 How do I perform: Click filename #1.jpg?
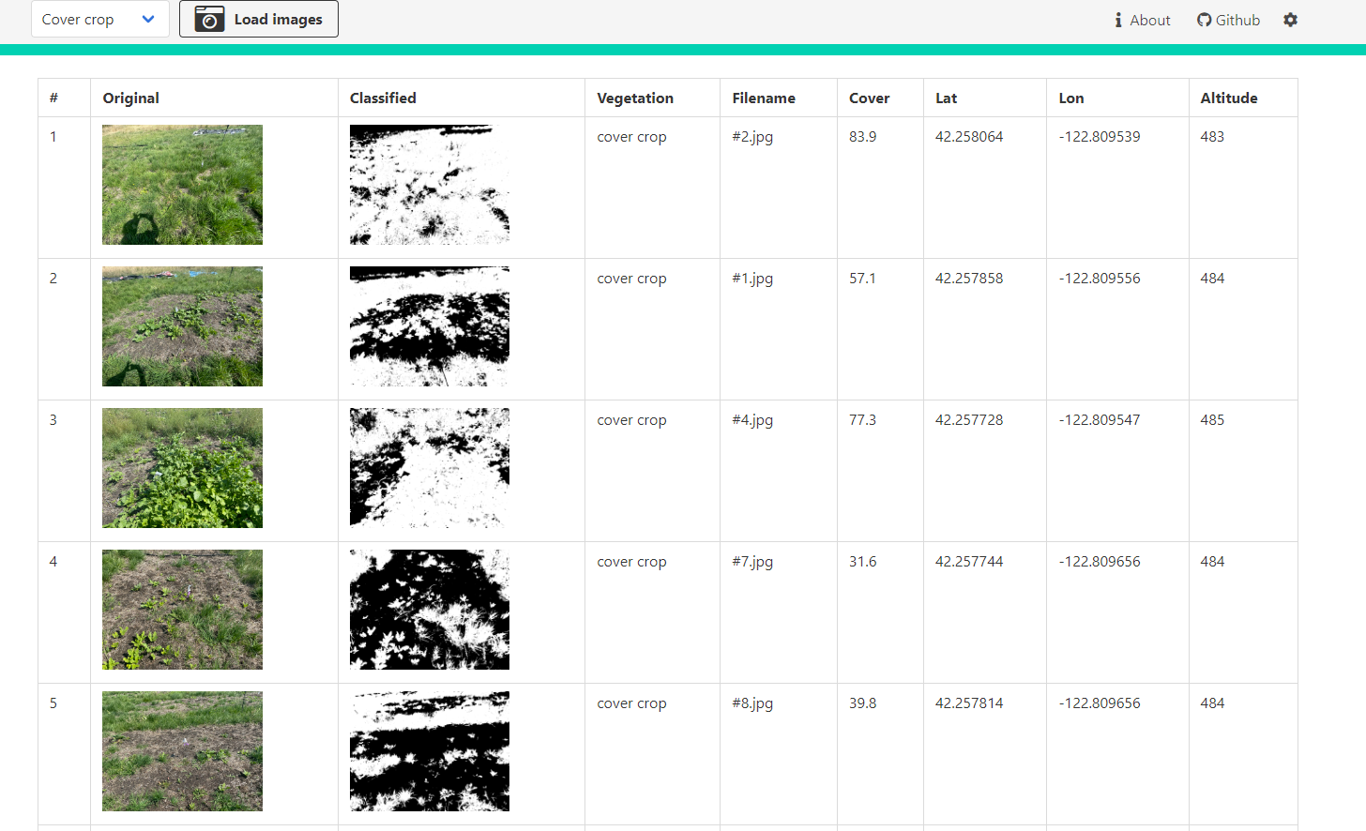click(x=752, y=279)
